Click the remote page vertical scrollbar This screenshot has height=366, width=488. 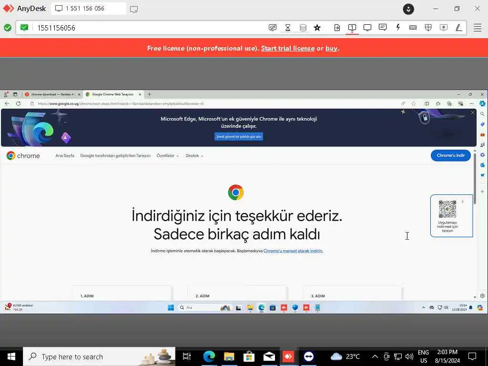point(475,179)
